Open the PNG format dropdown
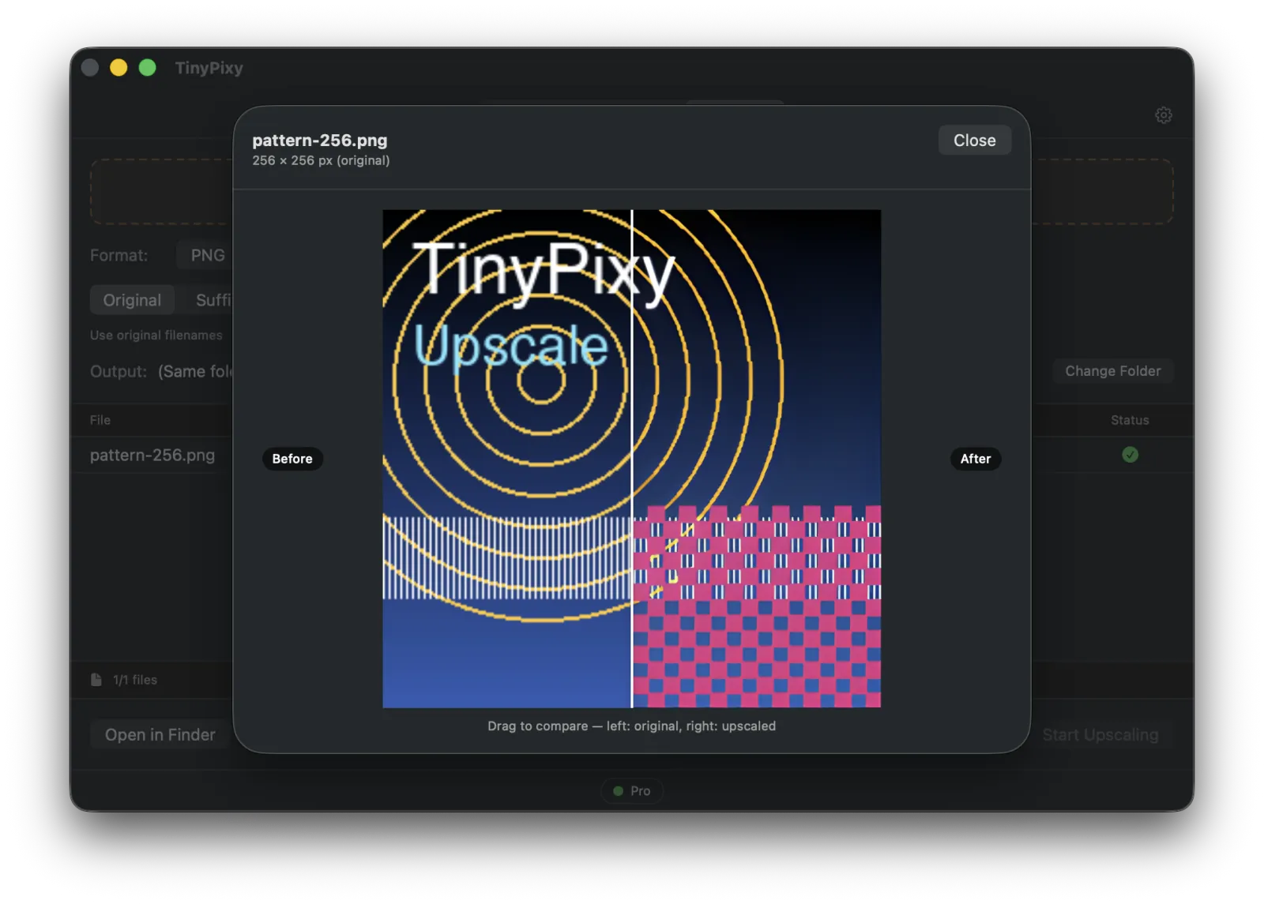Screen dimensions: 1264x904 point(205,255)
